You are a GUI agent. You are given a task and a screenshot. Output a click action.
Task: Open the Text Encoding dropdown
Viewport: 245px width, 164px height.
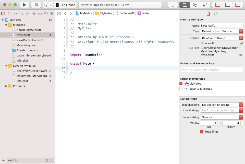222,105
